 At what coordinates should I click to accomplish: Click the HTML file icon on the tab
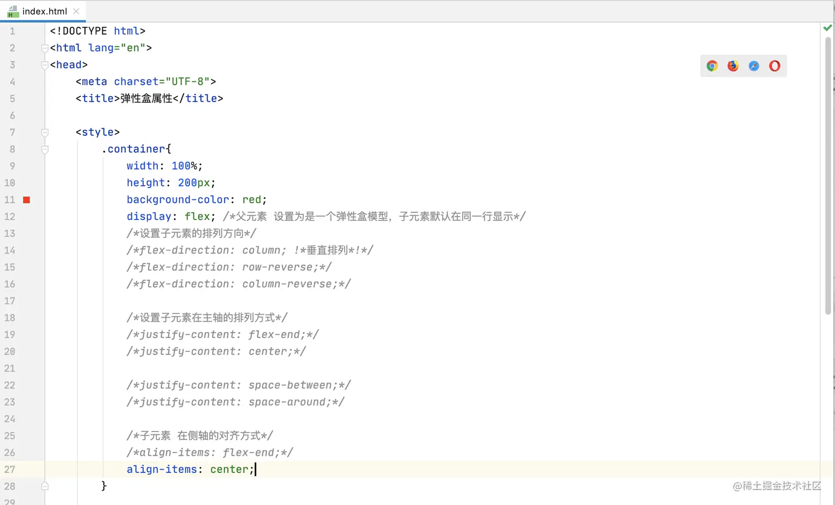click(13, 11)
